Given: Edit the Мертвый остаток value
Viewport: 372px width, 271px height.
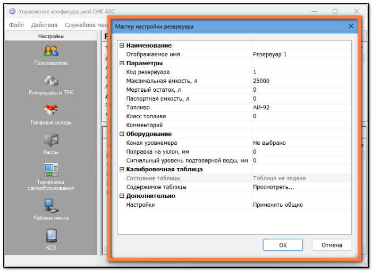Looking at the screenshot, I should 301,90.
